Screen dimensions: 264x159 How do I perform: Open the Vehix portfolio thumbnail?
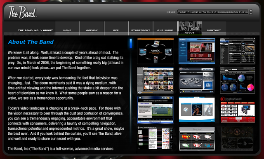pyautogui.click(x=156, y=51)
